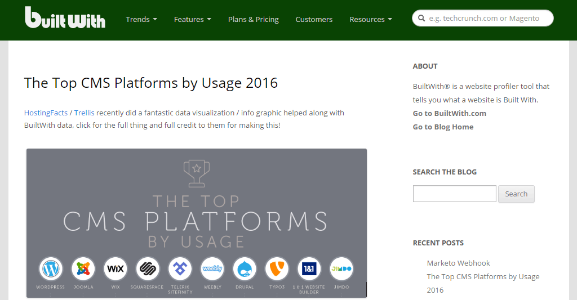The image size is (577, 300).
Task: Expand the Resources dropdown menu
Action: pos(371,19)
